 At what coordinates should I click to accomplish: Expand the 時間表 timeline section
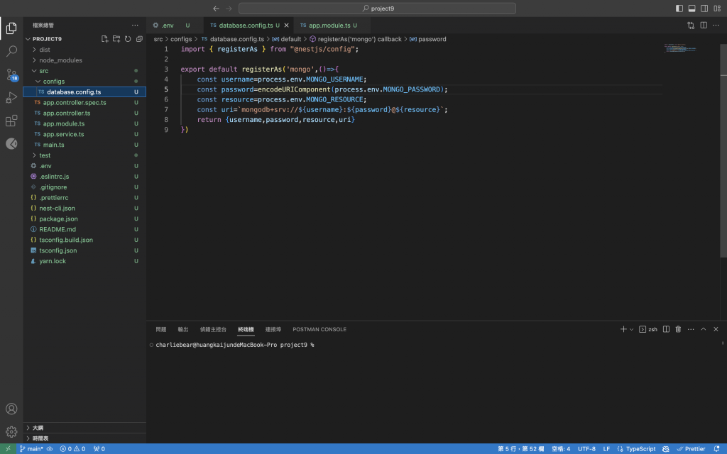84,438
